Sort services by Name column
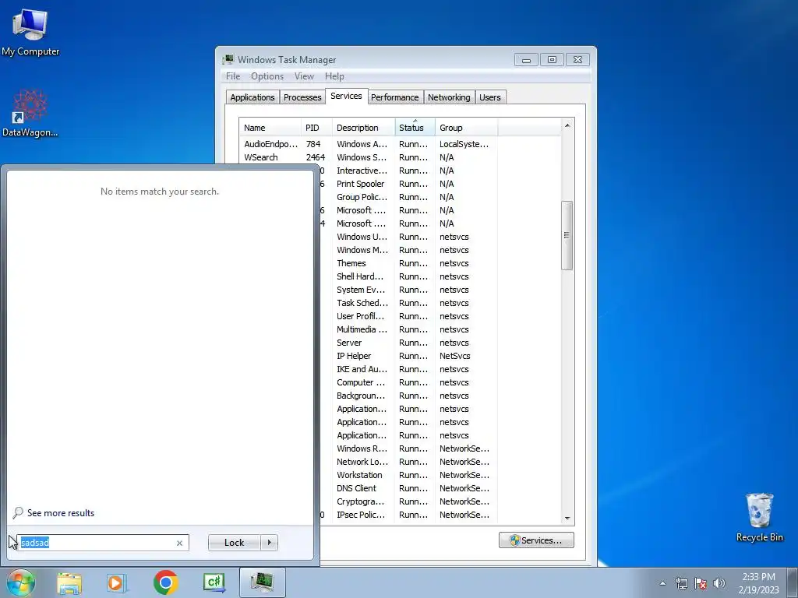798x598 pixels. coord(270,128)
